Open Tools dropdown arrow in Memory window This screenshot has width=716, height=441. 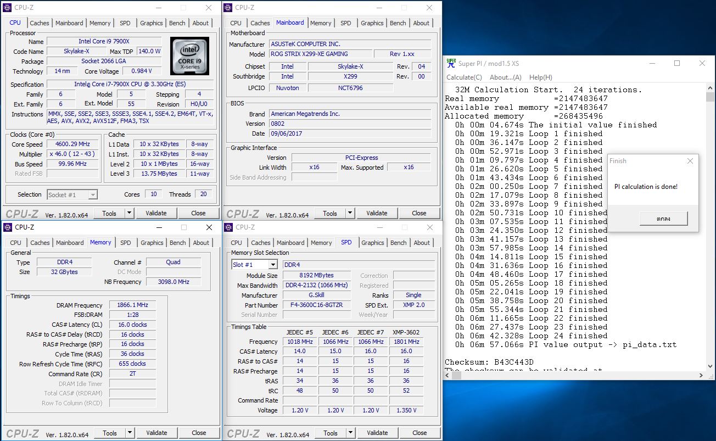point(130,433)
